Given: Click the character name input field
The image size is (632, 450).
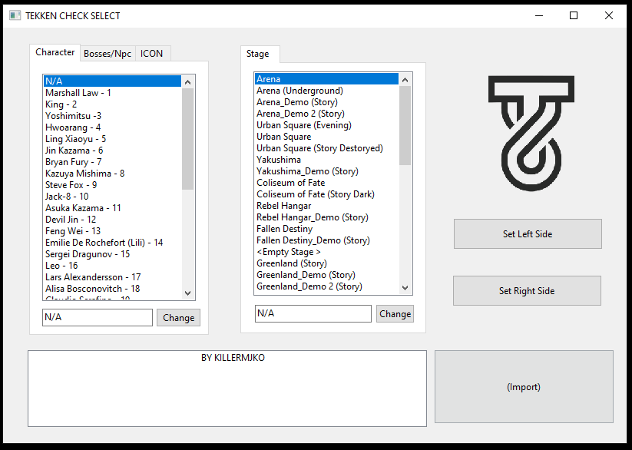Looking at the screenshot, I should (98, 317).
